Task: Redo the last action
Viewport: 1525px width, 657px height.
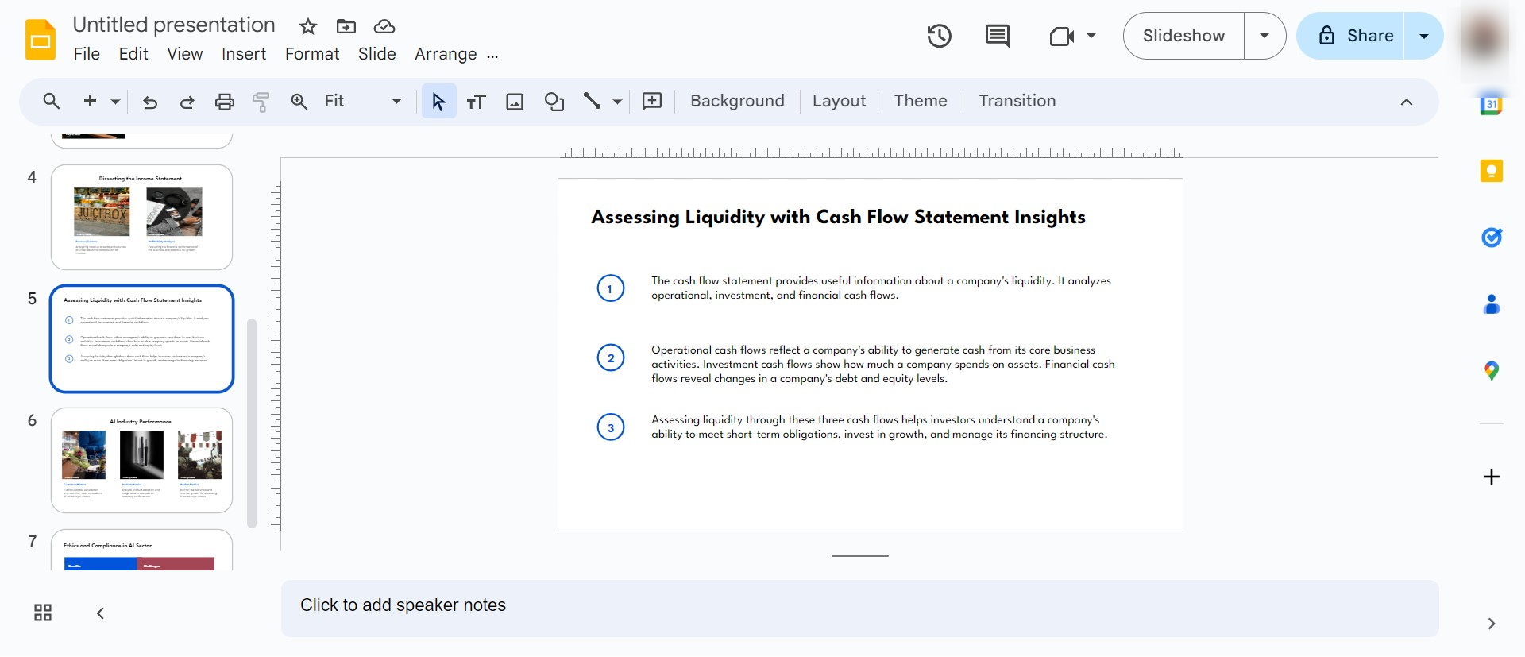Action: (x=187, y=102)
